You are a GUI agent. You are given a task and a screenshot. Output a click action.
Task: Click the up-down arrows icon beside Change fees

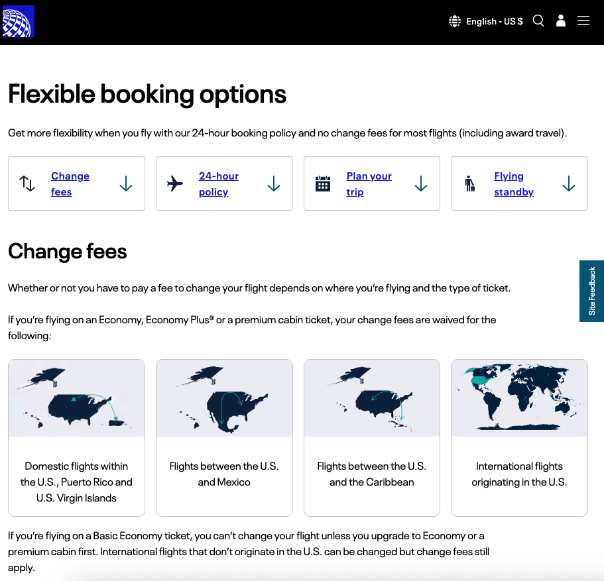tap(27, 184)
